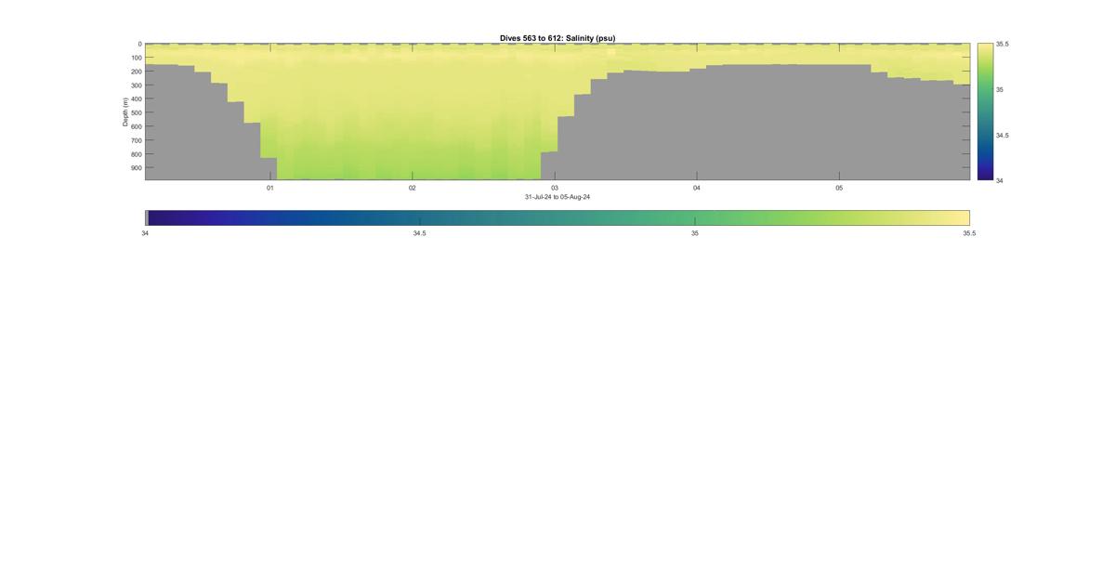The width and height of the screenshot is (1115, 578).
Task: Click the x-axis tick label '05'
Action: point(839,188)
